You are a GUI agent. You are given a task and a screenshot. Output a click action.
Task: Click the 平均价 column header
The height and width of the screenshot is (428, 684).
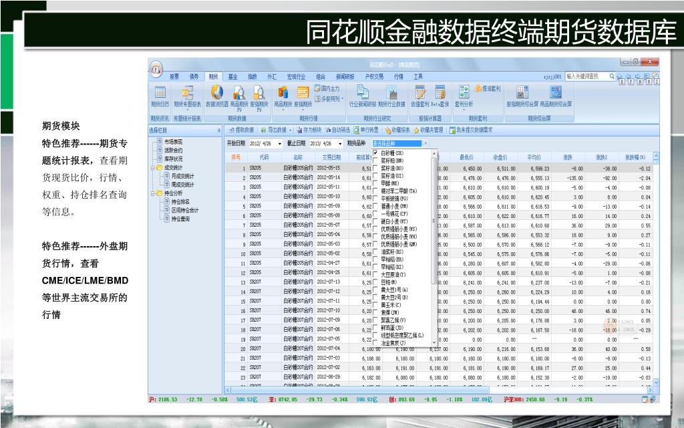(534, 157)
